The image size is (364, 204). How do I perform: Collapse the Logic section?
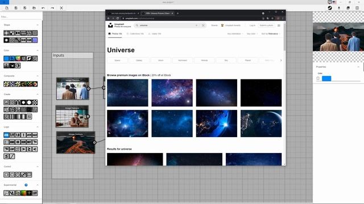38,127
